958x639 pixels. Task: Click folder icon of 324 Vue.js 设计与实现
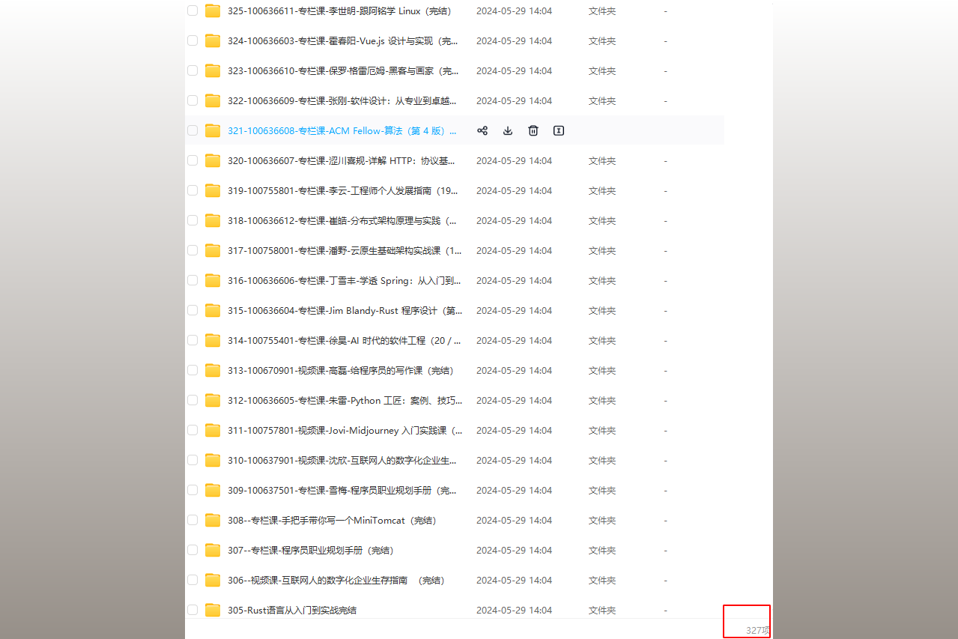[213, 40]
